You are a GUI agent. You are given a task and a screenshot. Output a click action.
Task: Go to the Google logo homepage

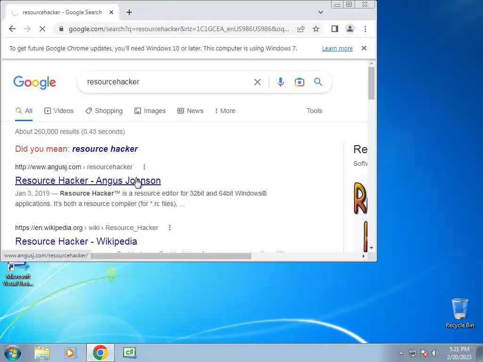point(35,82)
